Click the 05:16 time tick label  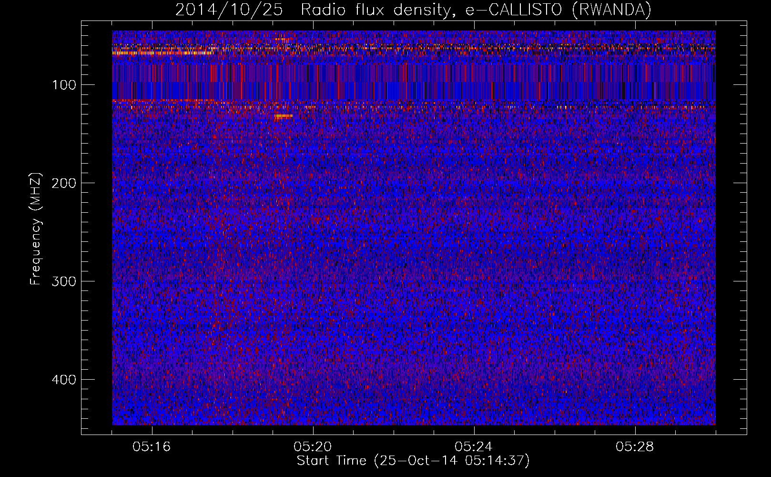pos(152,447)
